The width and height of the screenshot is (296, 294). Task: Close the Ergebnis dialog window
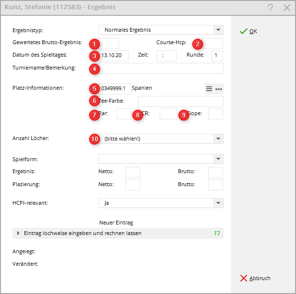point(287,8)
